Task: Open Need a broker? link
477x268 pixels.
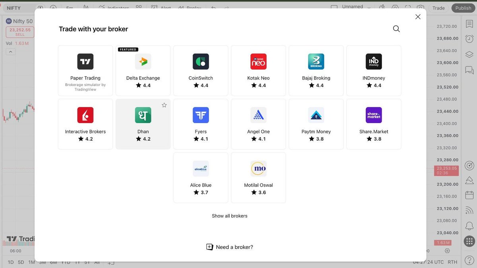Action: tap(229, 247)
